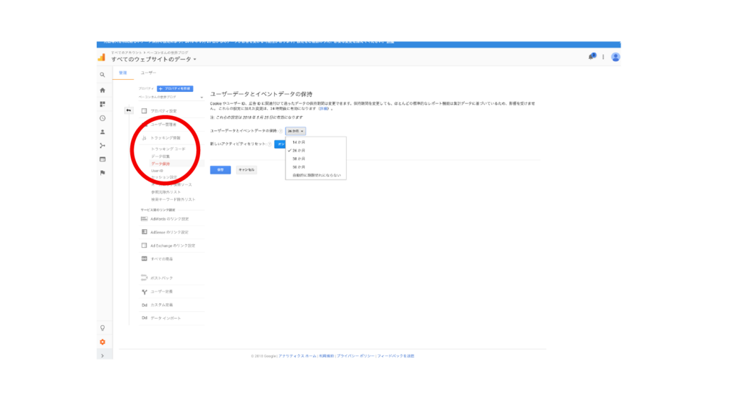The height and width of the screenshot is (410, 729).
Task: Switch to the ユーザー tab
Action: tap(148, 73)
